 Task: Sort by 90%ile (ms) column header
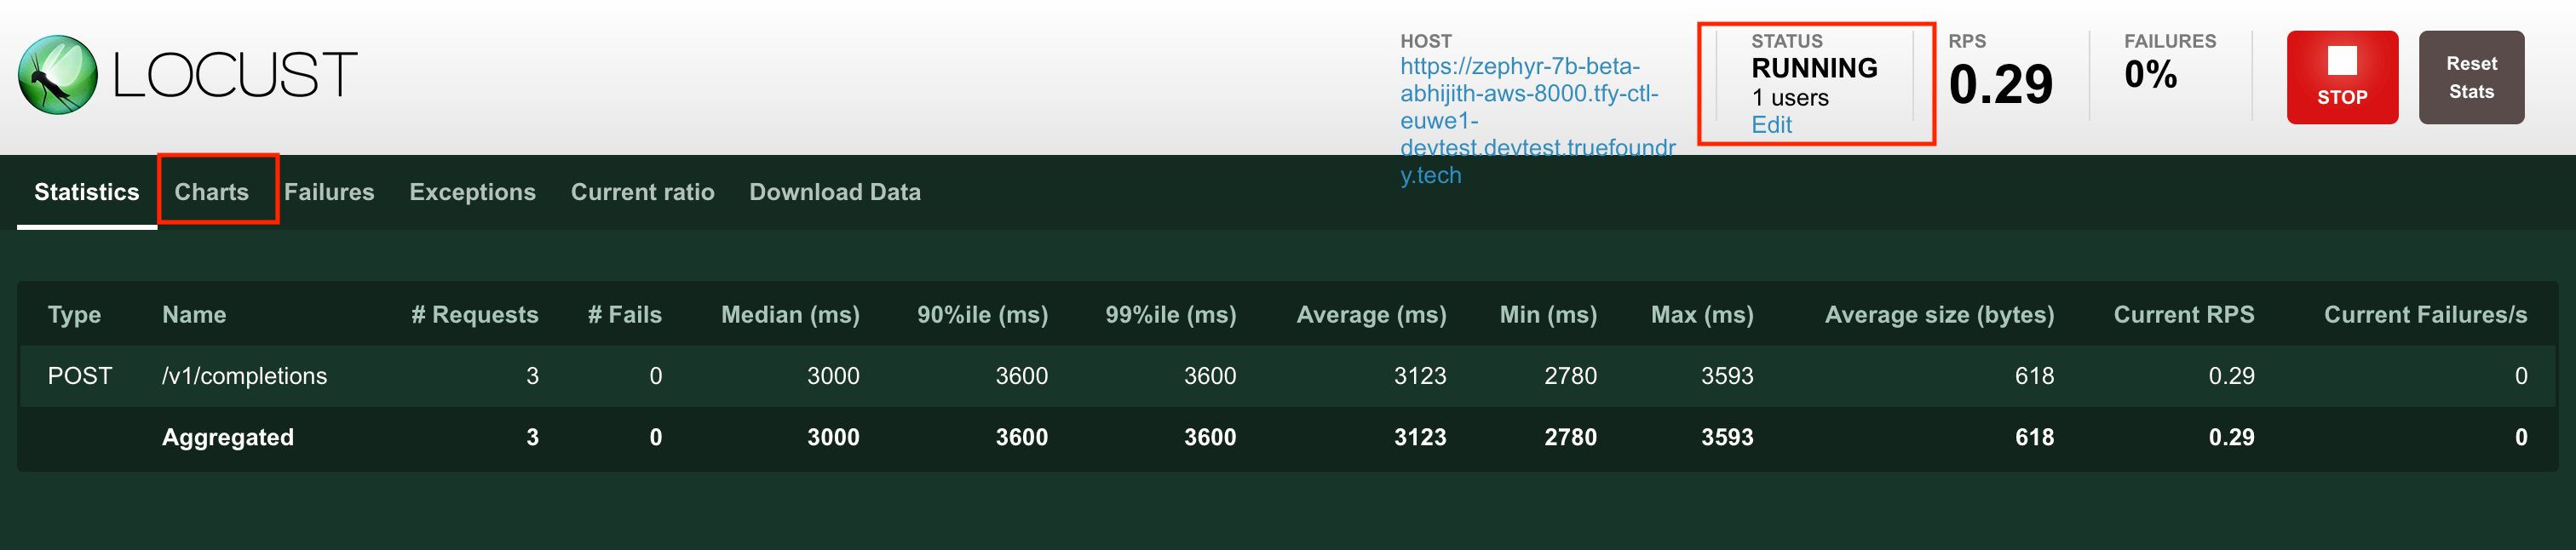tap(982, 315)
